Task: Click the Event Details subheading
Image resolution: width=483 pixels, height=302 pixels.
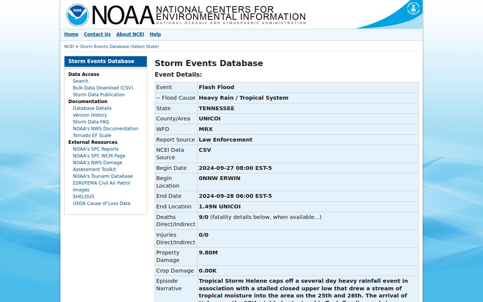Action: click(x=178, y=75)
